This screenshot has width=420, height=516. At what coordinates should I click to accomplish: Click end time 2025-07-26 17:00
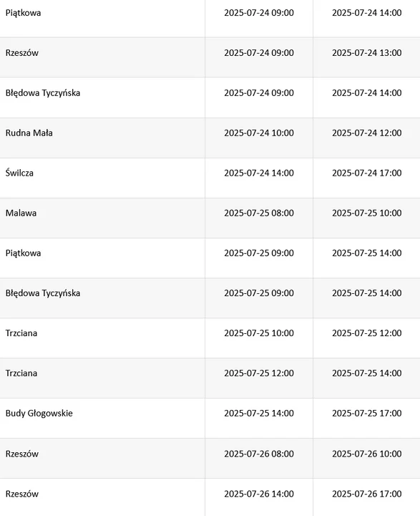click(x=367, y=494)
